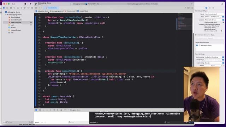Open the Location dropdown Relative to Group

214,20
